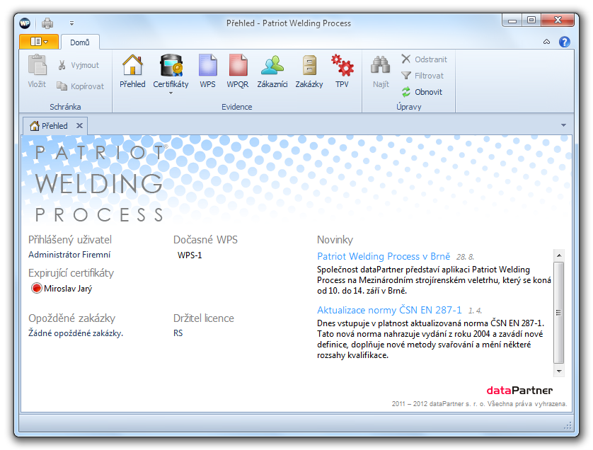Click the window resize grip in status bar
593x450 pixels.
tap(568, 426)
